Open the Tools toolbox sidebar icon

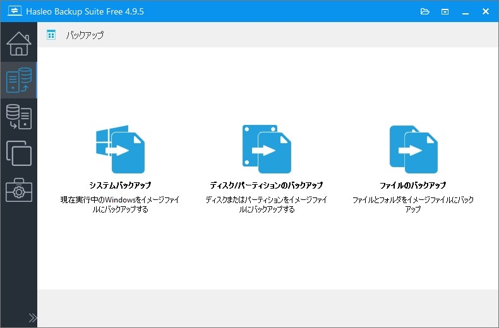tap(19, 190)
